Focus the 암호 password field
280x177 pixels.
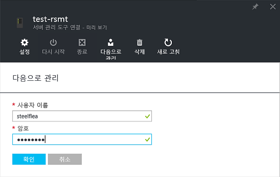[82, 139]
